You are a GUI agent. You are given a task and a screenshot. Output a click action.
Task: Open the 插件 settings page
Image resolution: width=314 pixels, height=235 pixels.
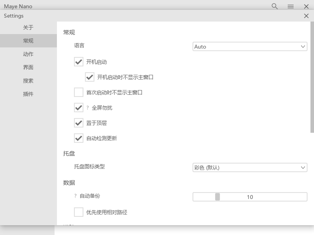point(28,94)
